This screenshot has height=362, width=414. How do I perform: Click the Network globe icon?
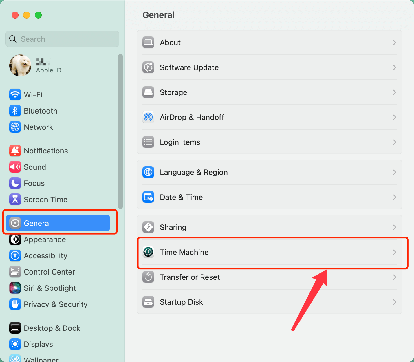(x=15, y=127)
